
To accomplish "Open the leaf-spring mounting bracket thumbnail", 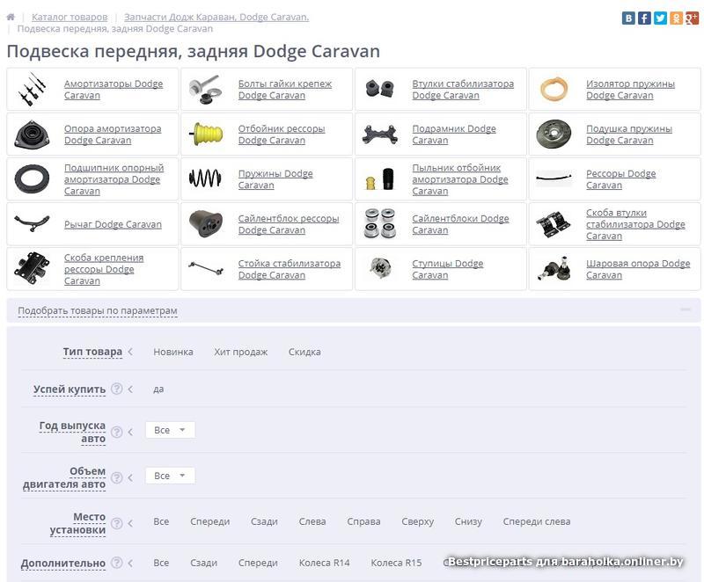I will coord(32,268).
